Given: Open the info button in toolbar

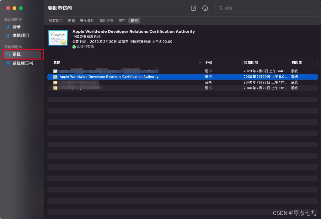Looking at the screenshot, I should (x=205, y=8).
